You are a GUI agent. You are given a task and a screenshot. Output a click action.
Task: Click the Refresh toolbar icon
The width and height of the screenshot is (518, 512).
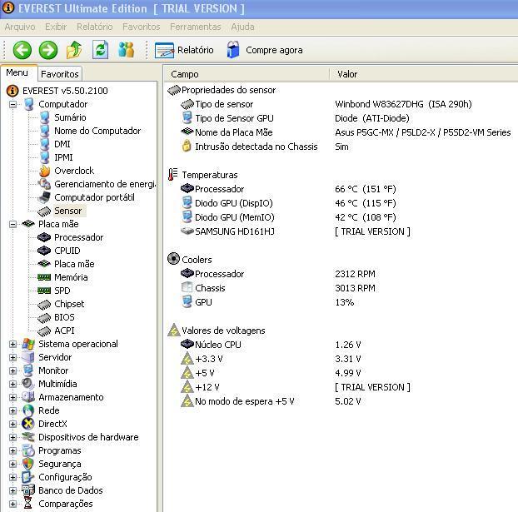click(x=100, y=50)
